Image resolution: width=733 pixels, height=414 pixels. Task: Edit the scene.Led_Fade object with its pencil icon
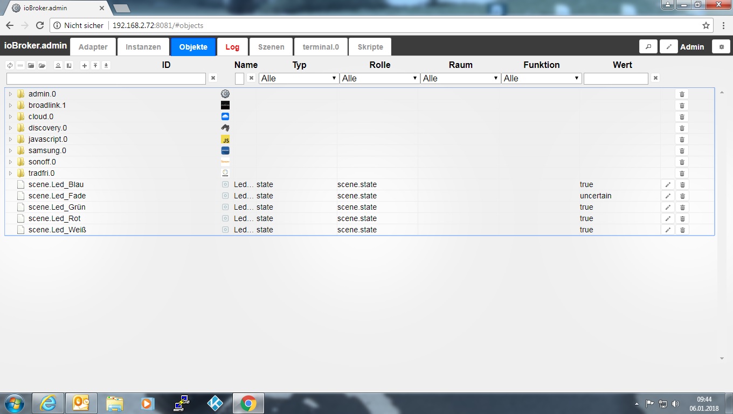tap(668, 196)
